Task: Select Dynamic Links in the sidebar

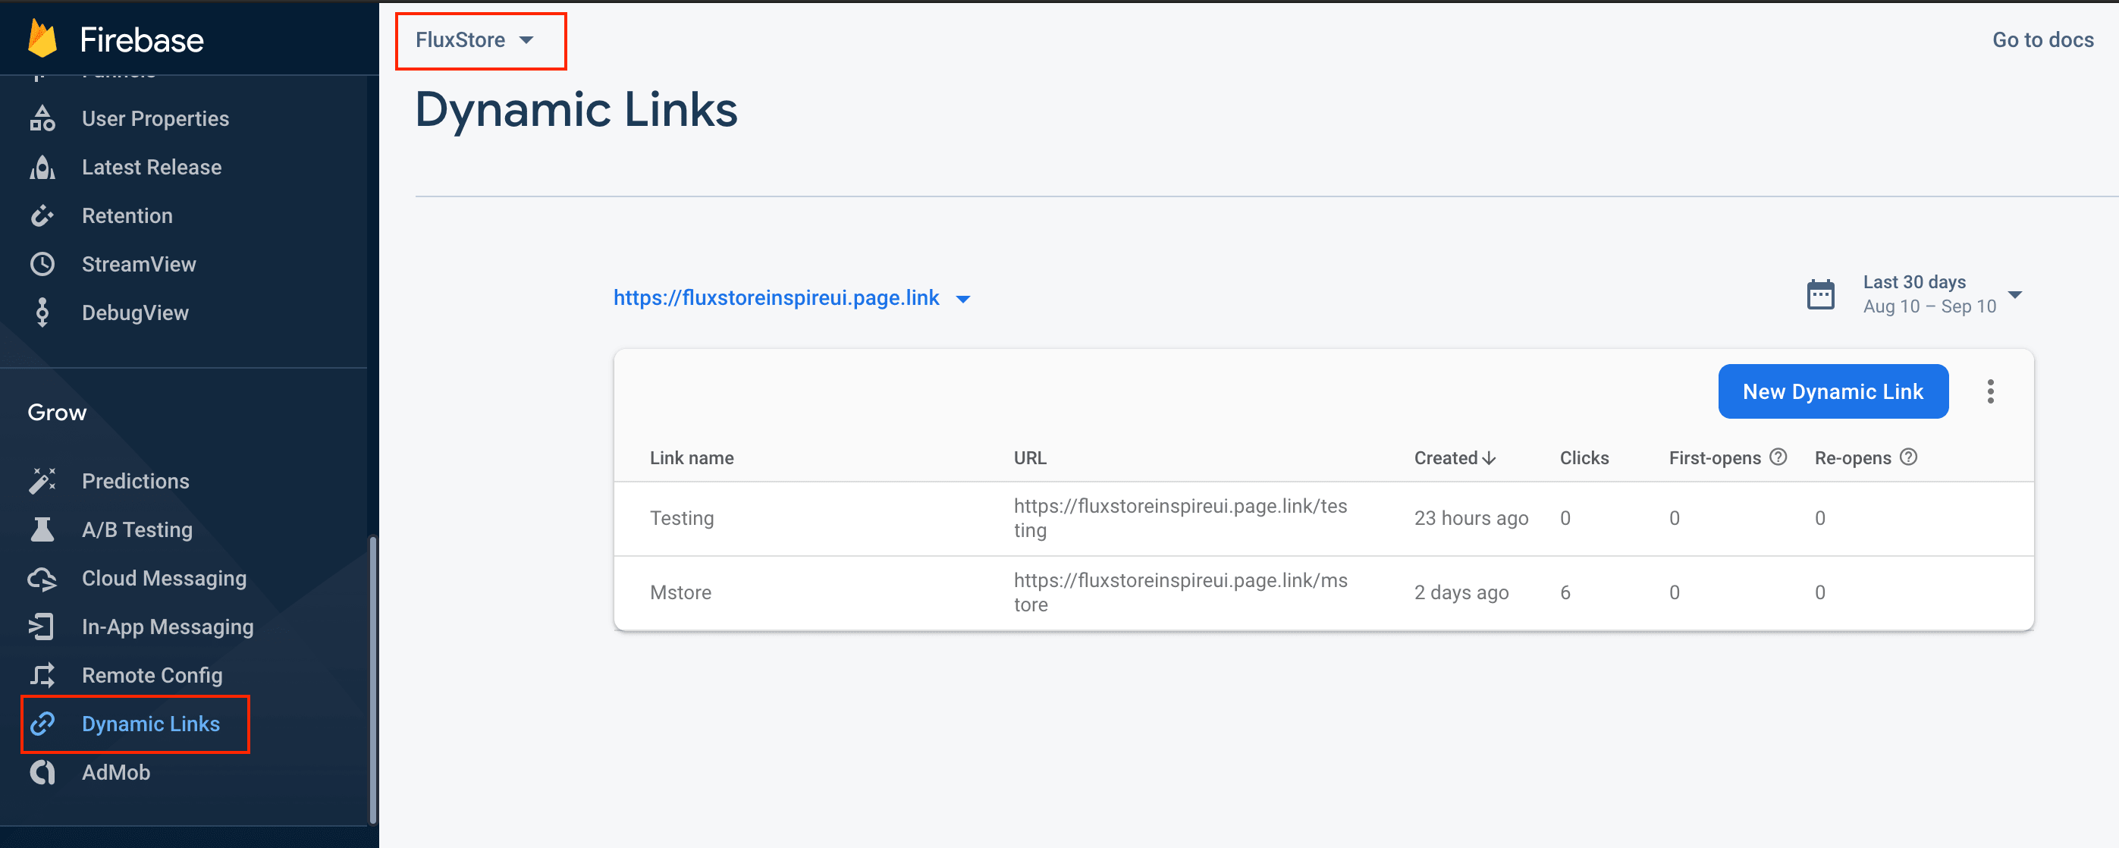Action: [x=150, y=724]
